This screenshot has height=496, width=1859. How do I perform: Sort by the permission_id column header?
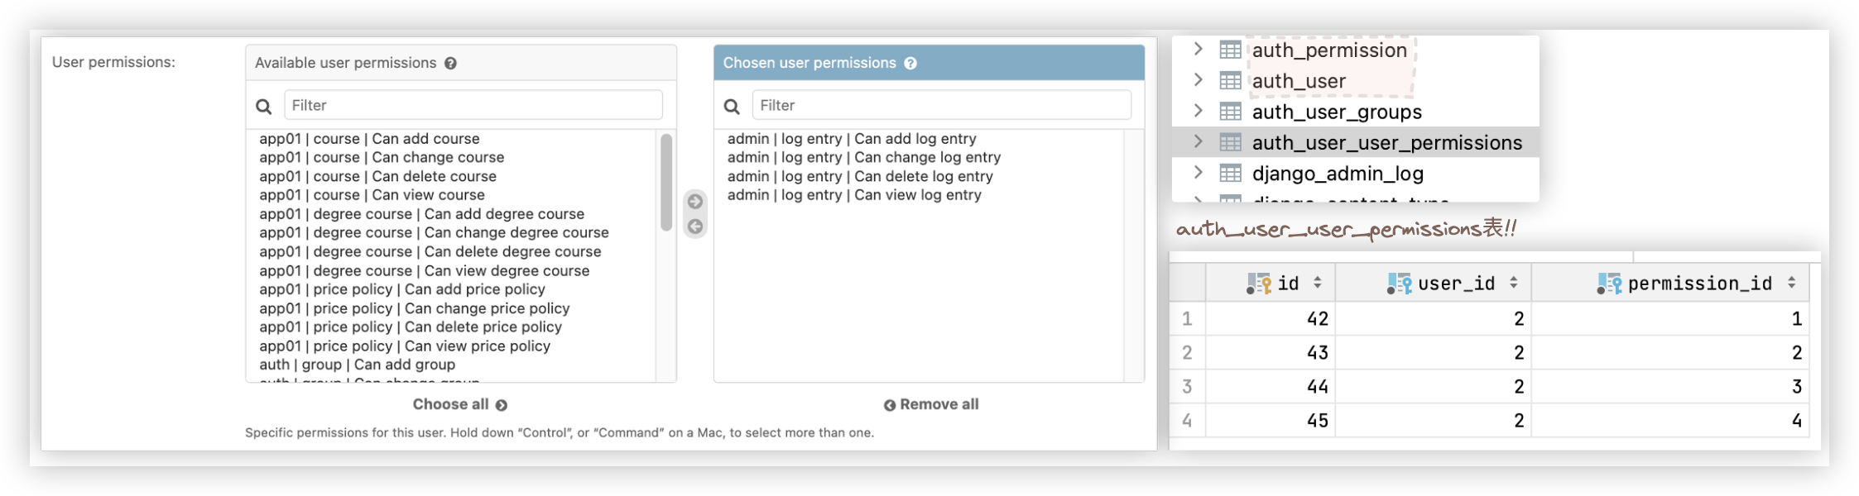point(1699,284)
